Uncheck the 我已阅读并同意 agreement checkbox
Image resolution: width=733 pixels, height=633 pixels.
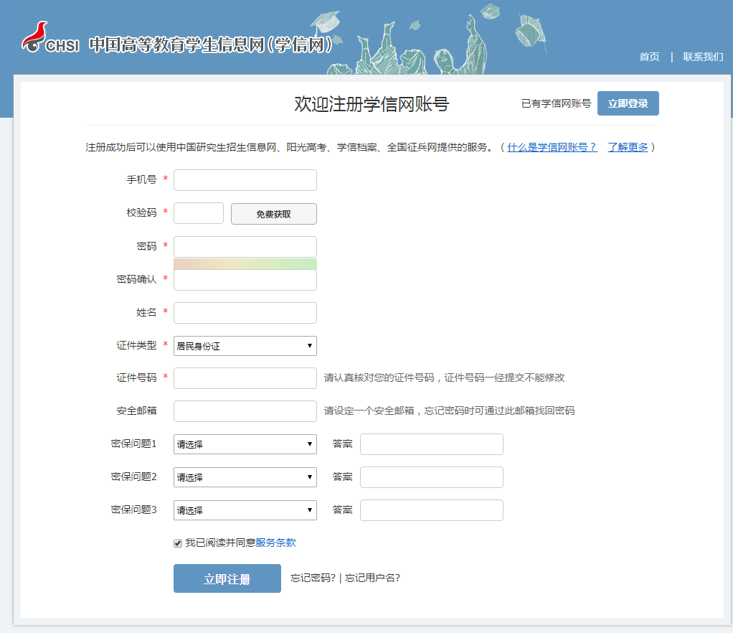point(177,543)
